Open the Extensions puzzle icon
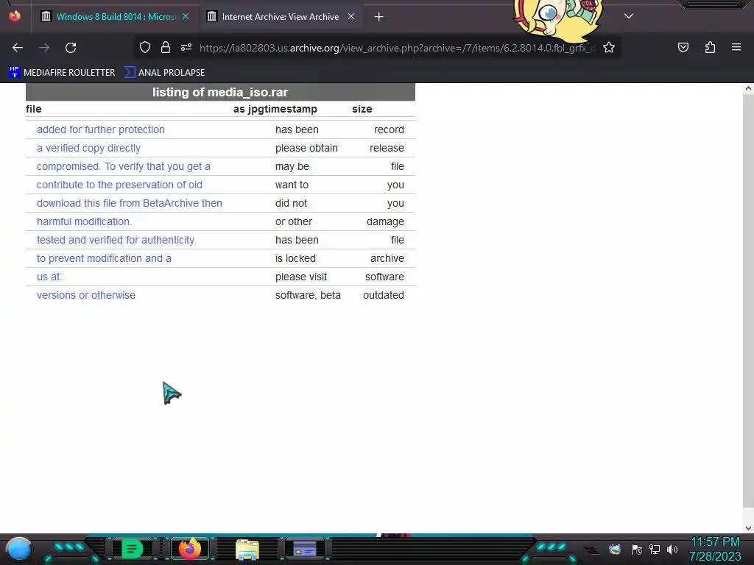Image resolution: width=754 pixels, height=565 pixels. pyautogui.click(x=710, y=47)
